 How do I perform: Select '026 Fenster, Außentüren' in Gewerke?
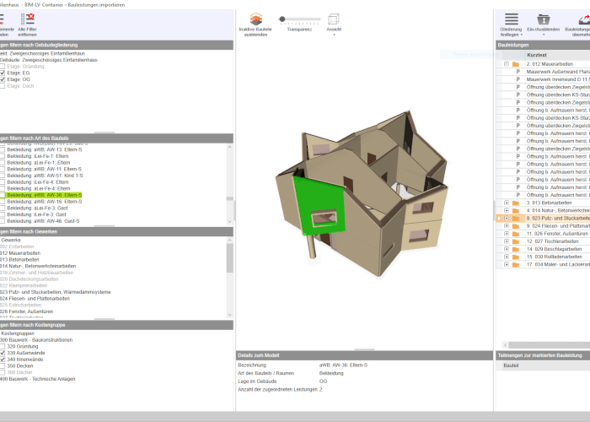tap(27, 311)
